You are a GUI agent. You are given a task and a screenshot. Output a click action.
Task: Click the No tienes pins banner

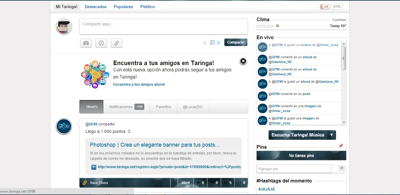click(x=301, y=156)
